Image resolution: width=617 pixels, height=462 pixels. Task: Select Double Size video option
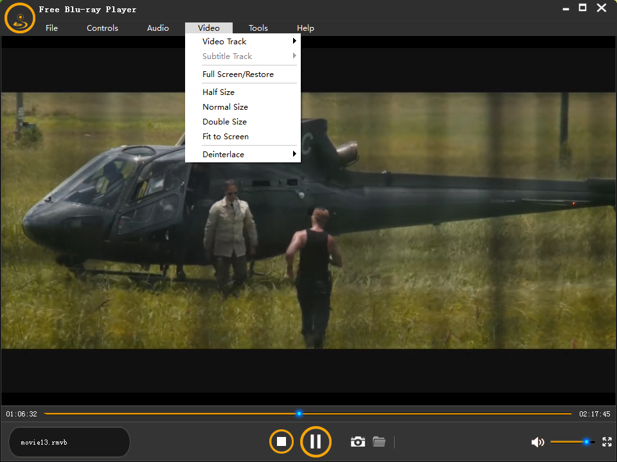click(x=243, y=122)
